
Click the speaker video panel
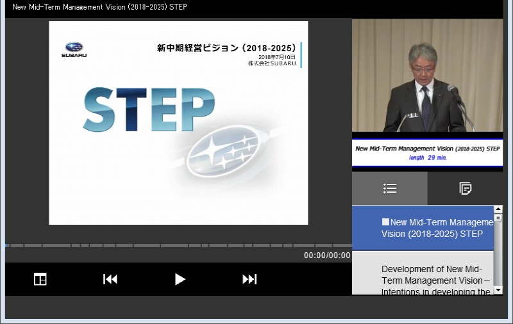point(427,76)
